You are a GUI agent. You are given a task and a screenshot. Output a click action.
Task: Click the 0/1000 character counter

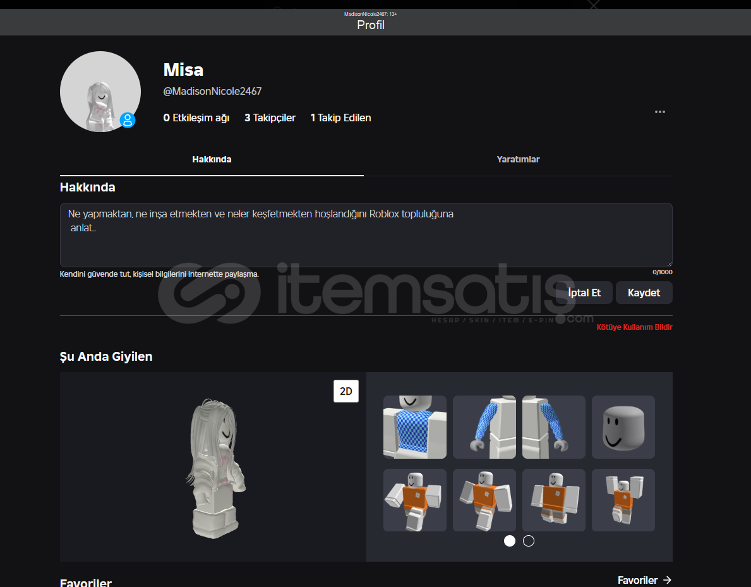click(663, 272)
